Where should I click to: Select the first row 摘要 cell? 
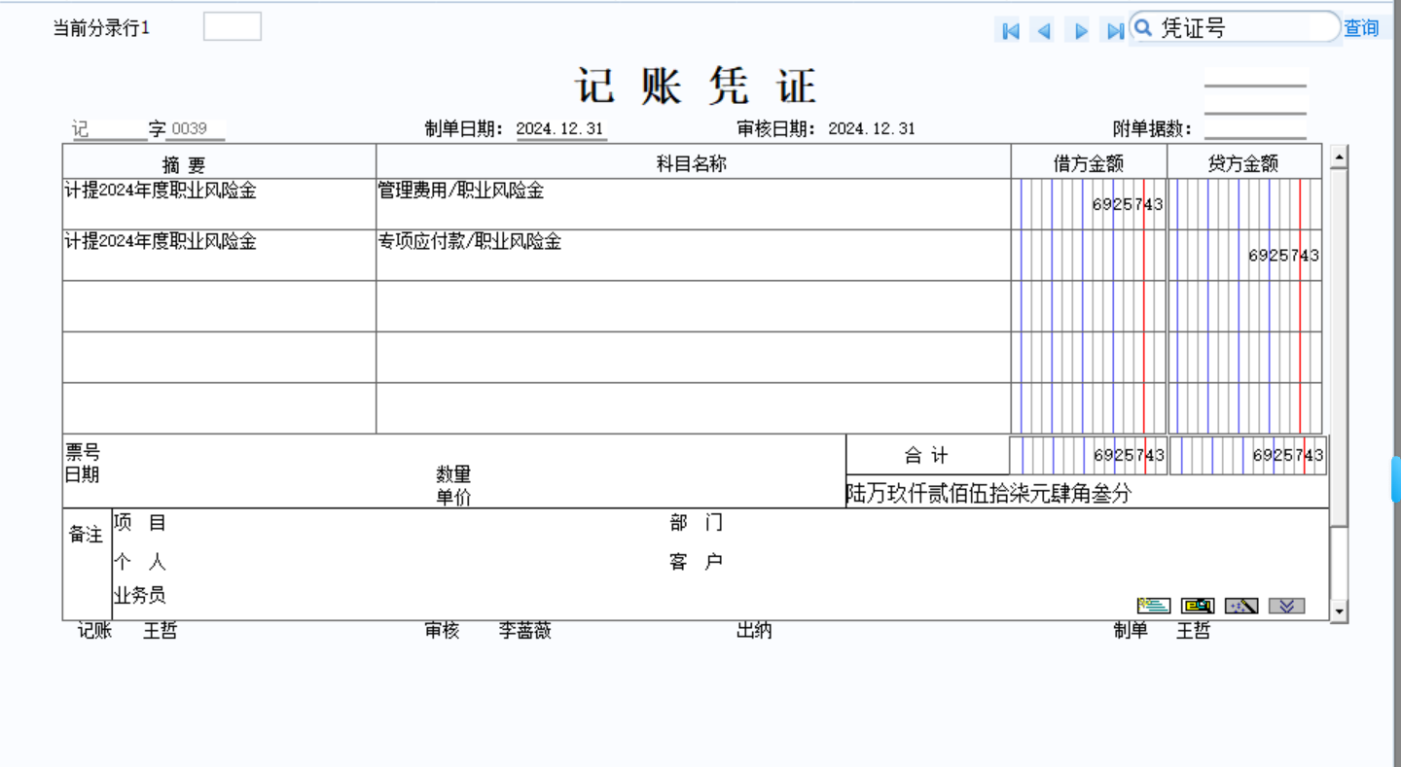[219, 203]
